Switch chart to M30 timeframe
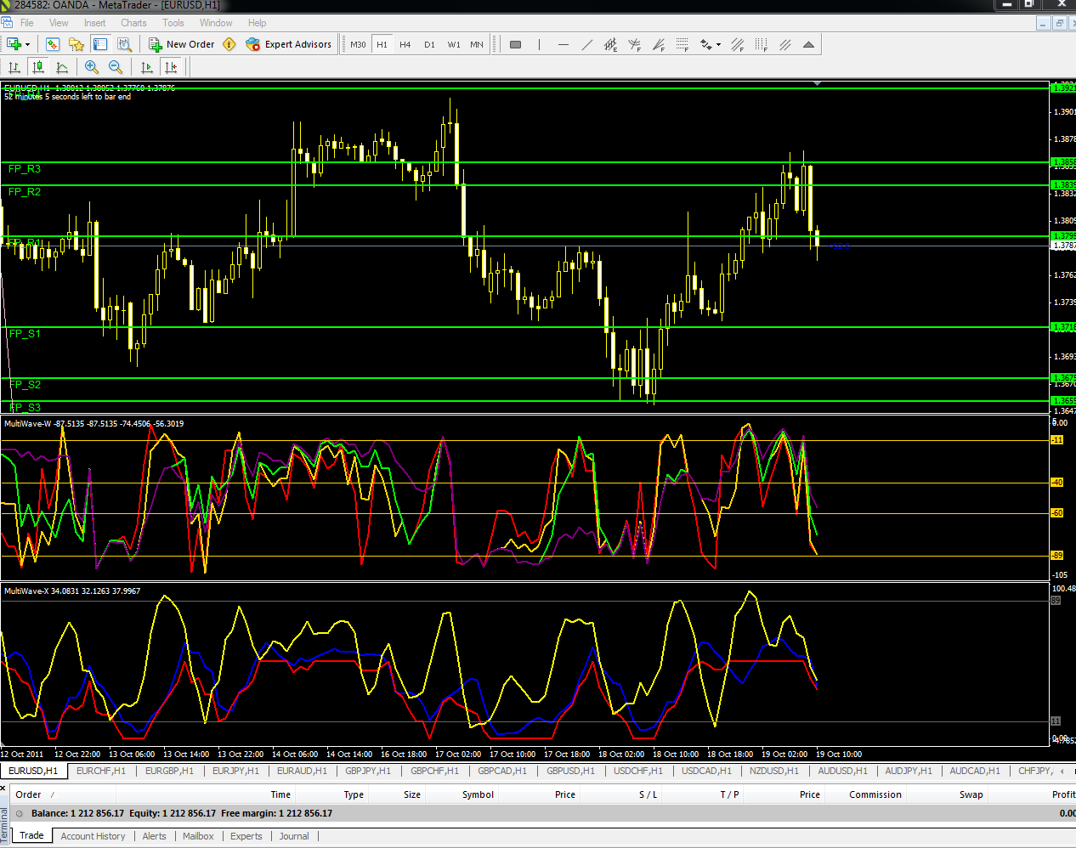 tap(358, 44)
